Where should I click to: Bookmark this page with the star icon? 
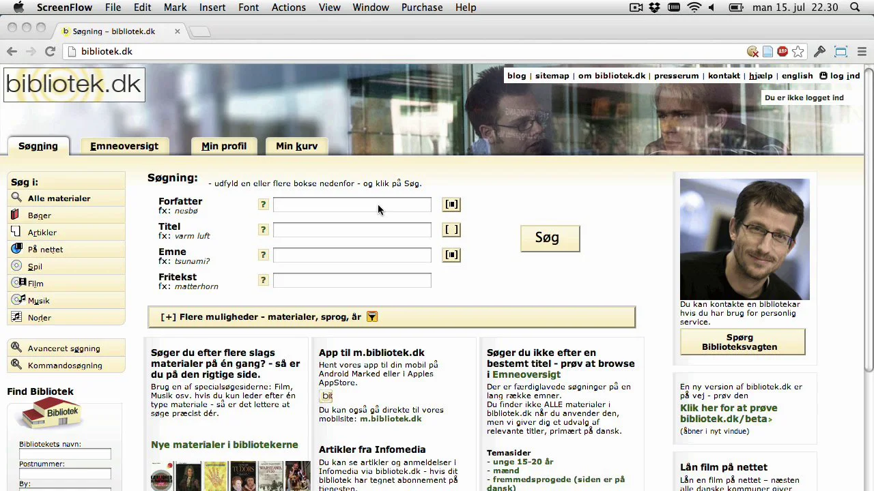click(798, 52)
